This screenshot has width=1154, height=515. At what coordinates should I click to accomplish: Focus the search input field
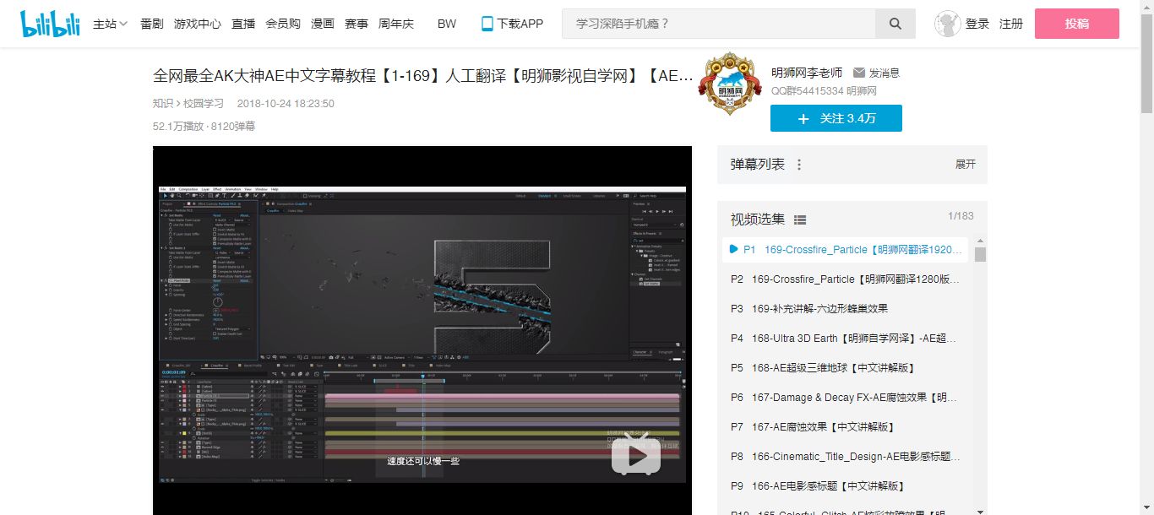point(719,24)
